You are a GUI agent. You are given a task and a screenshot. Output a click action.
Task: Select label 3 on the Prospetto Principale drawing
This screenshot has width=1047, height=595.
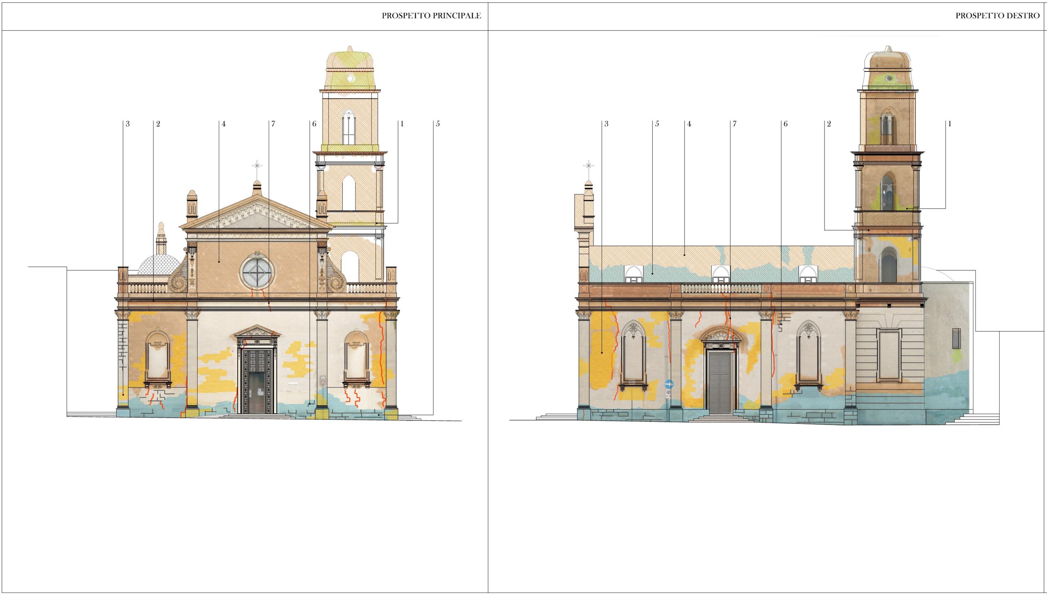[128, 124]
